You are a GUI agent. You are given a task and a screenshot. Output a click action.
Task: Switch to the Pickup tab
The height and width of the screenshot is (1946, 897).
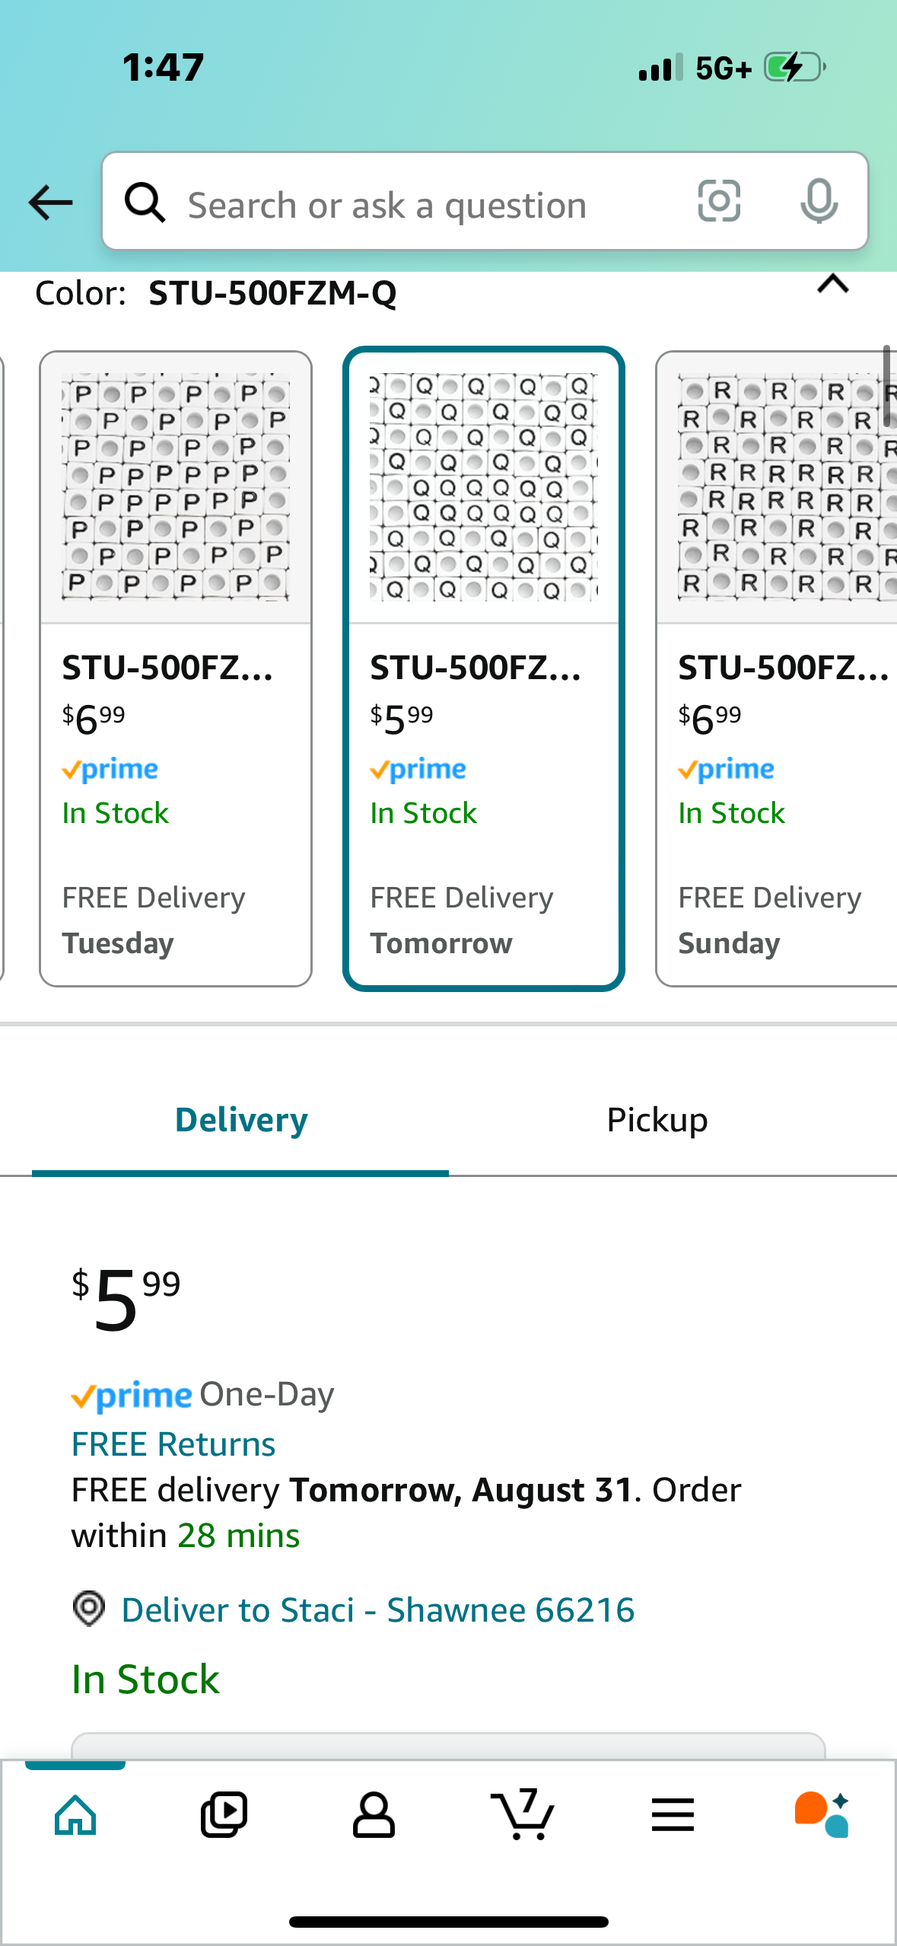coord(657,1120)
